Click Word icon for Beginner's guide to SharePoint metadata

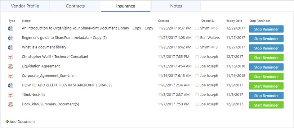click(11, 38)
